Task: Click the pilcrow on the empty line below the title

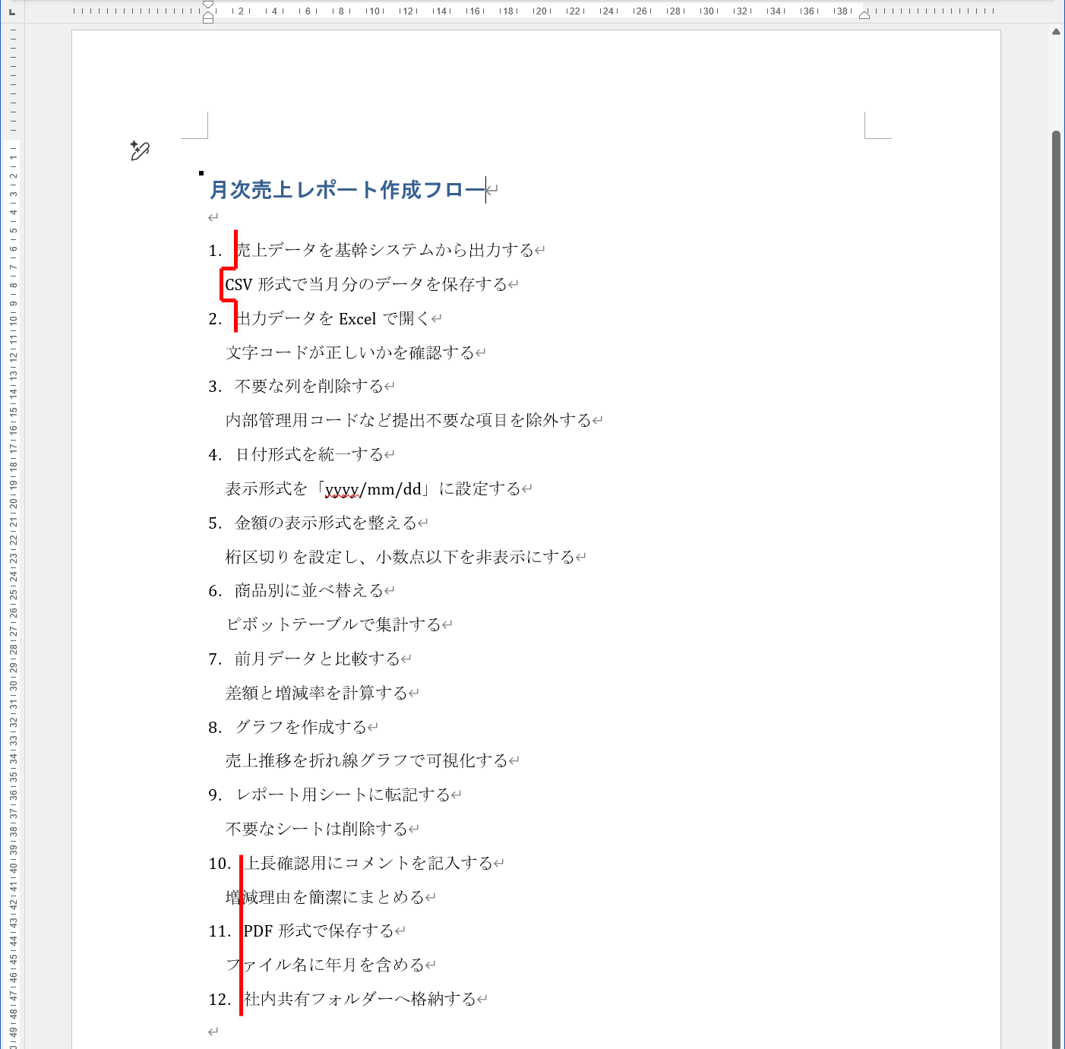Action: pos(211,218)
